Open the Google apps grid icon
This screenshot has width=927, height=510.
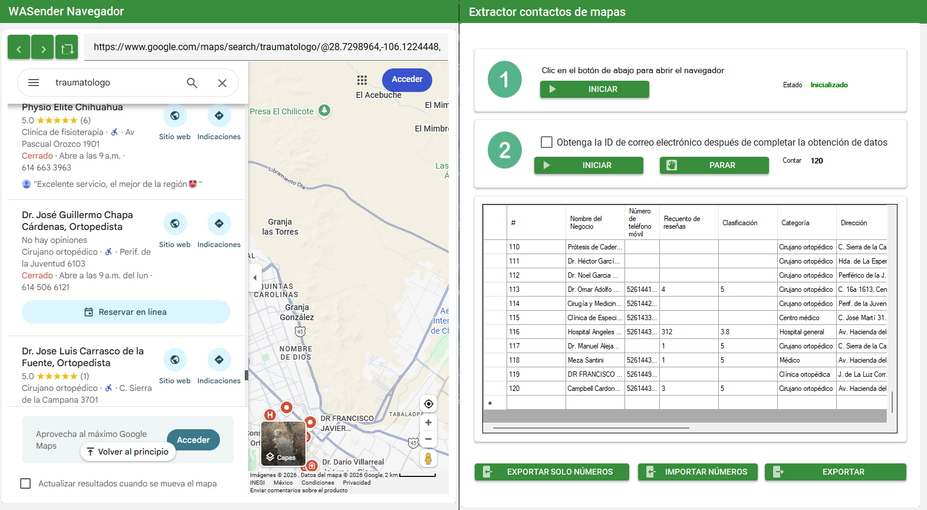pyautogui.click(x=362, y=80)
